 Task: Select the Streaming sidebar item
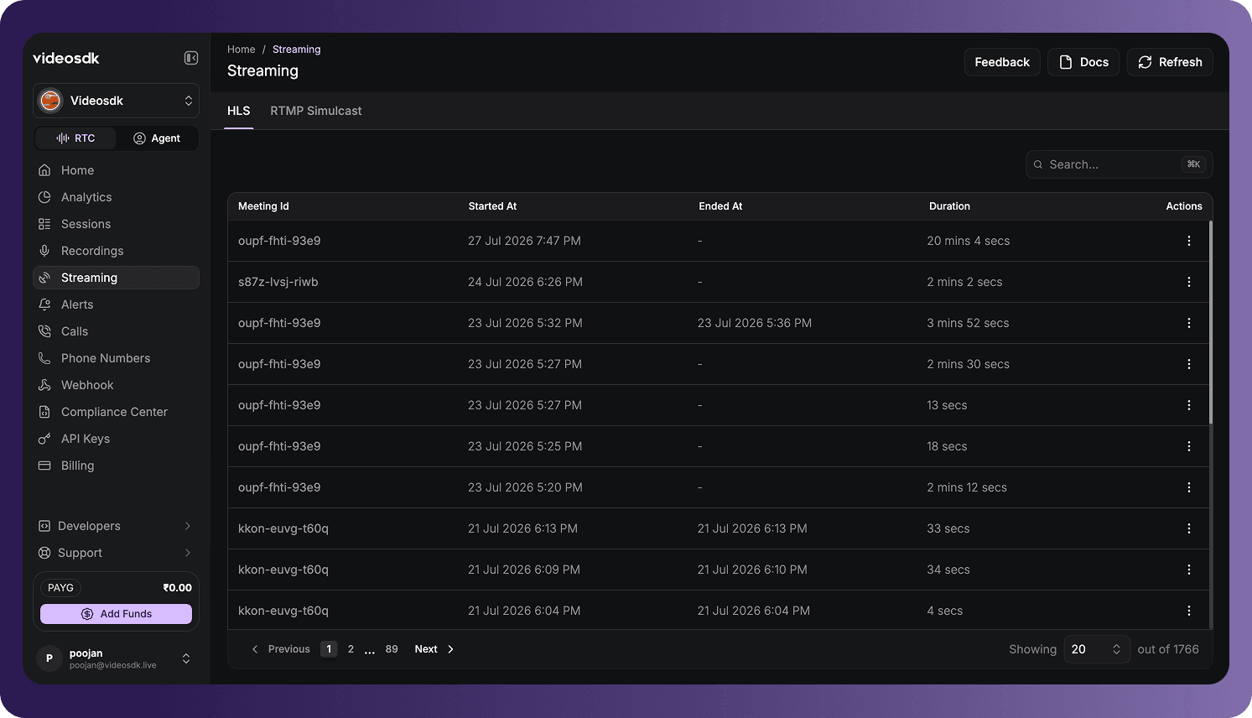pos(116,278)
